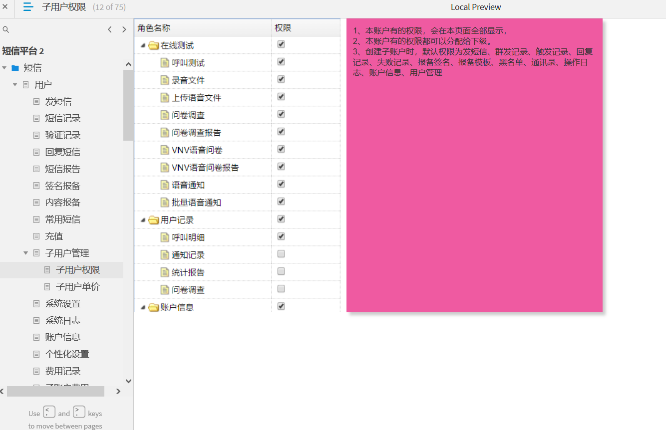Uncheck the 在线测试 permission checkbox
Image resolution: width=666 pixels, height=430 pixels.
click(x=281, y=44)
